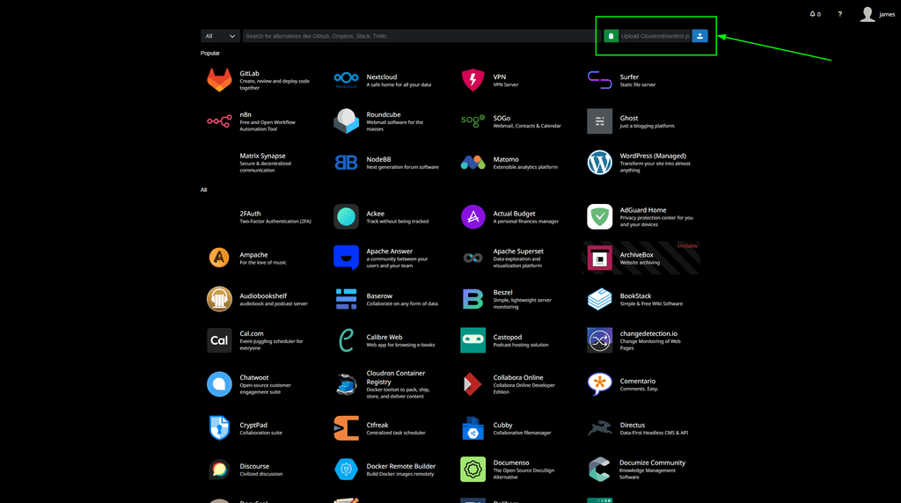Viewport: 901px width, 503px height.
Task: Click the Matomo analytics icon
Action: tap(472, 163)
